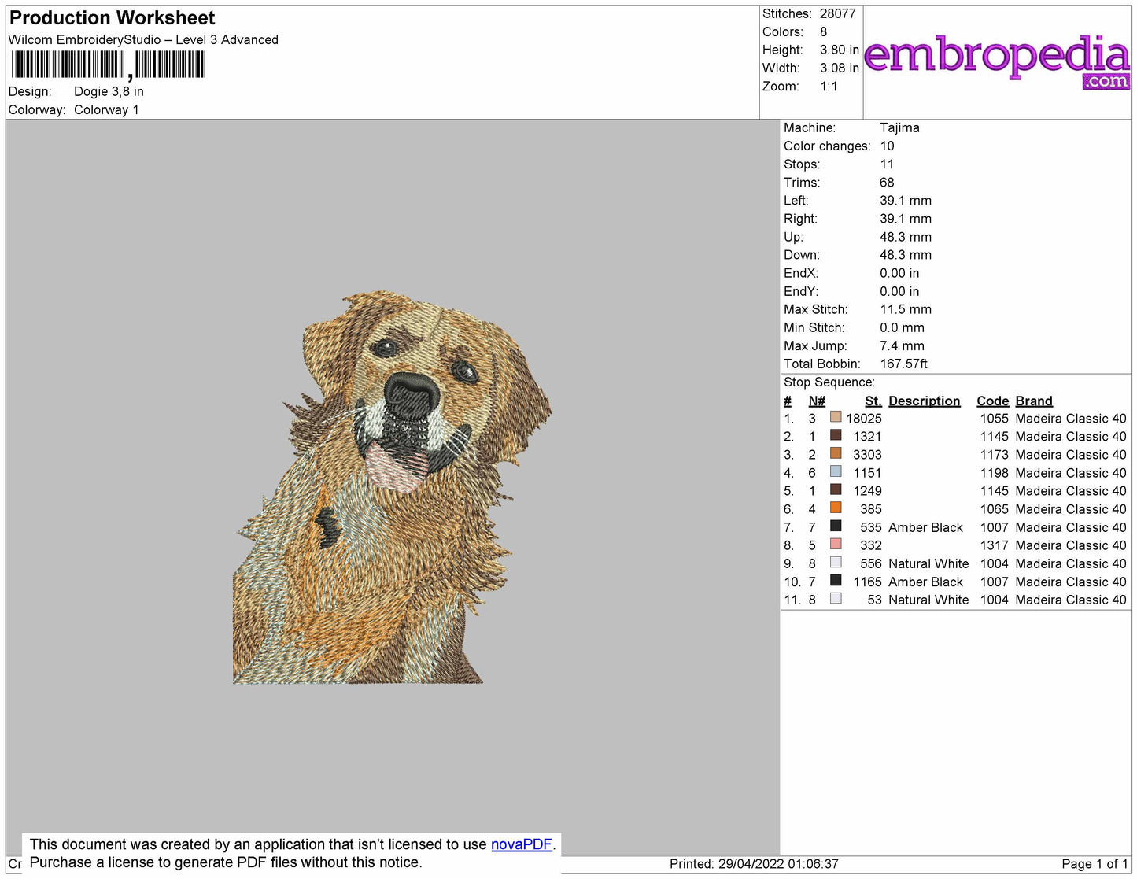Click the printed date '29/04/2022 01:06:37'

point(778,864)
